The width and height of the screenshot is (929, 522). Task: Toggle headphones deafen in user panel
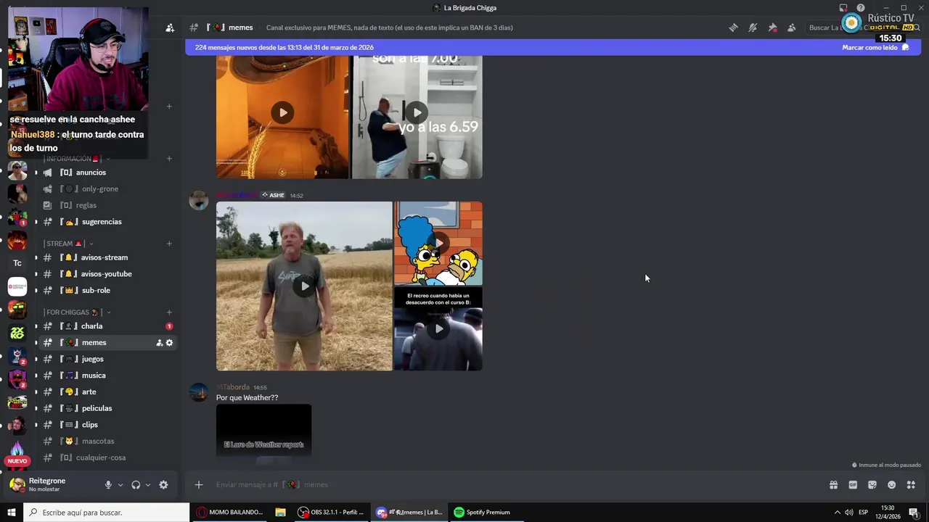pos(136,485)
